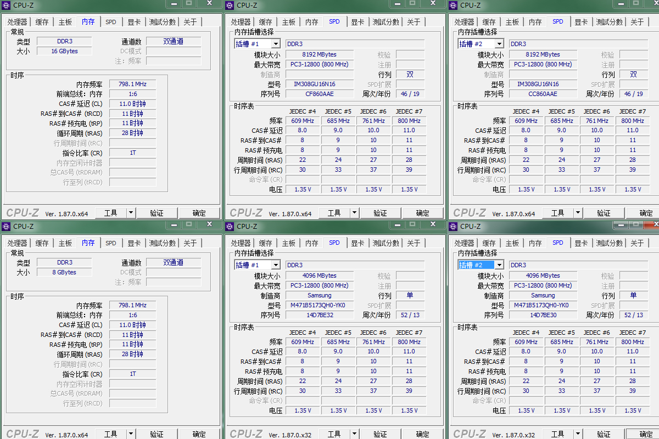Open the 显卡 tab in top-middle window
Viewport: 659px width, 439px height.
coord(358,22)
